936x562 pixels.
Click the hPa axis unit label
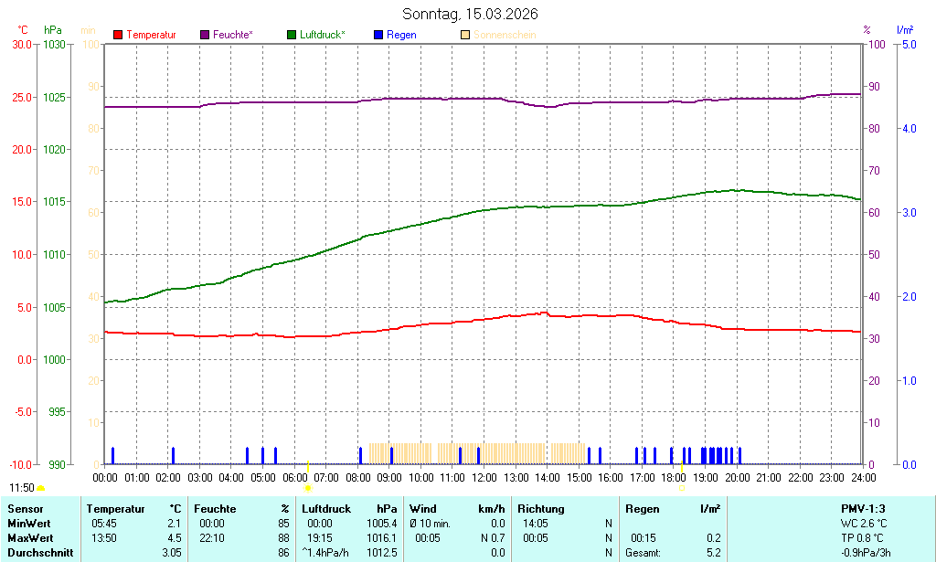[x=53, y=30]
